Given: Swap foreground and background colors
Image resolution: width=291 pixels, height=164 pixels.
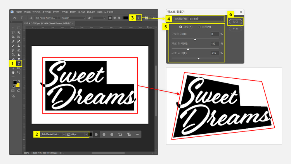Looking at the screenshot, I should point(19,81).
